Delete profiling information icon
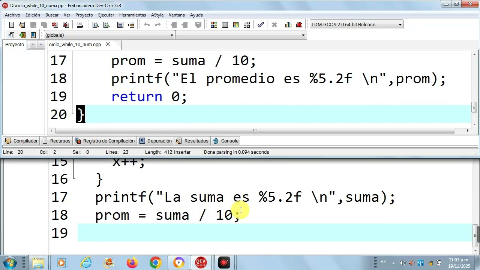480x270 pixels. [x=299, y=25]
